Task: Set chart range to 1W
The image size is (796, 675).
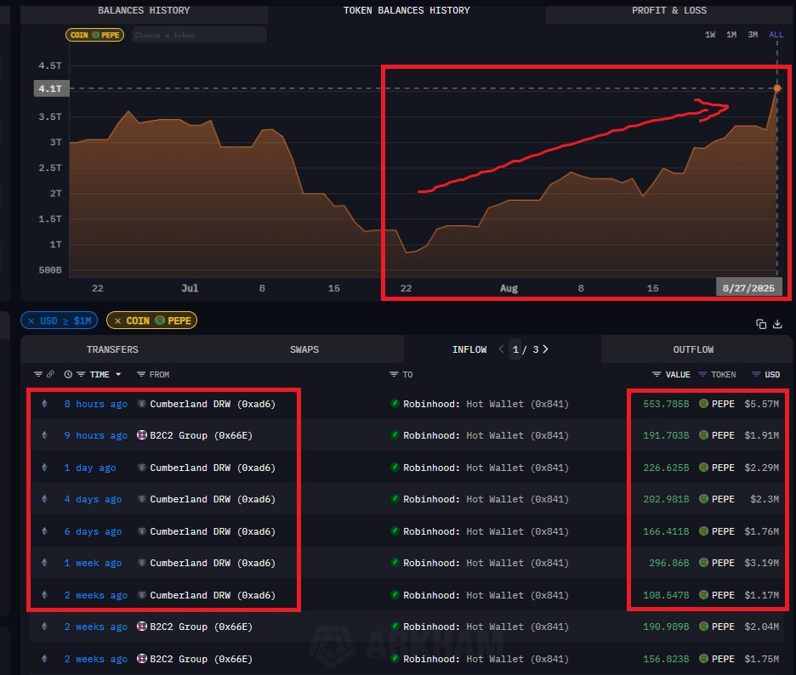Action: [x=710, y=35]
